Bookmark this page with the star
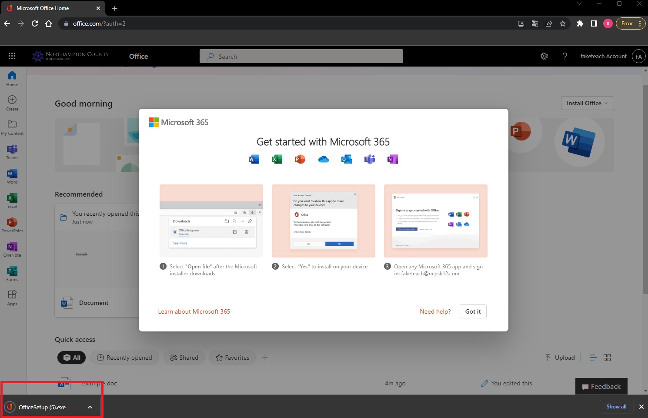 [563, 23]
